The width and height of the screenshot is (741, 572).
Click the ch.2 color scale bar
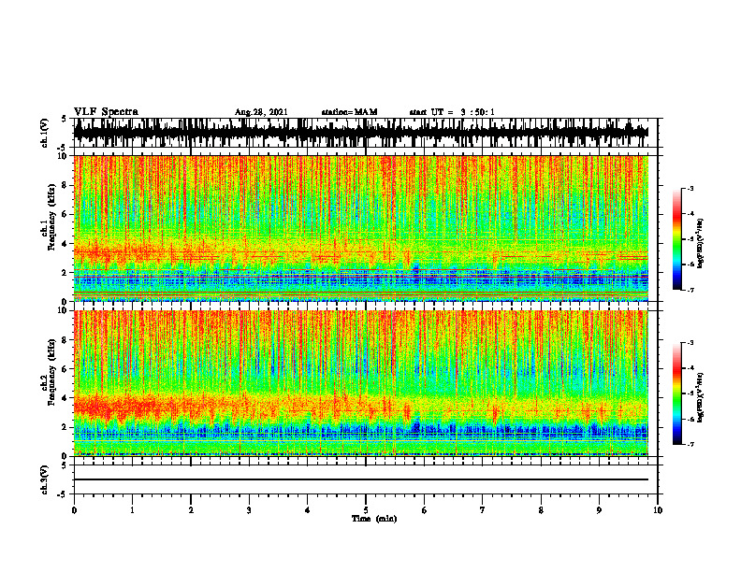[676, 393]
